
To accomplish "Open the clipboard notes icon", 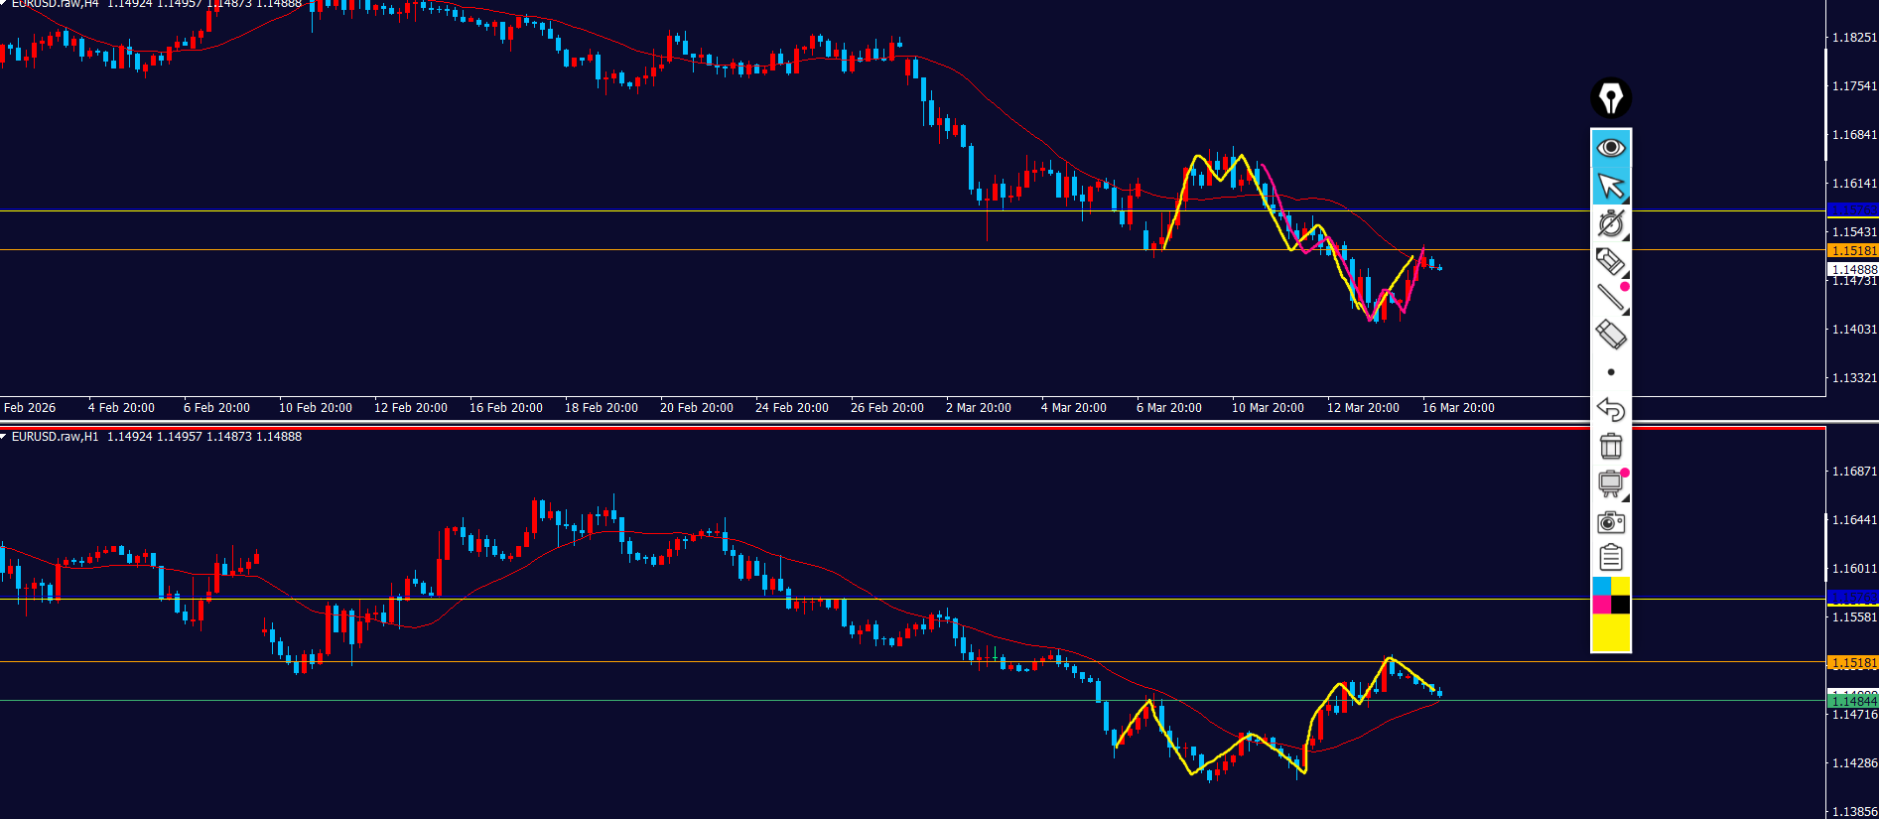I will [x=1610, y=558].
